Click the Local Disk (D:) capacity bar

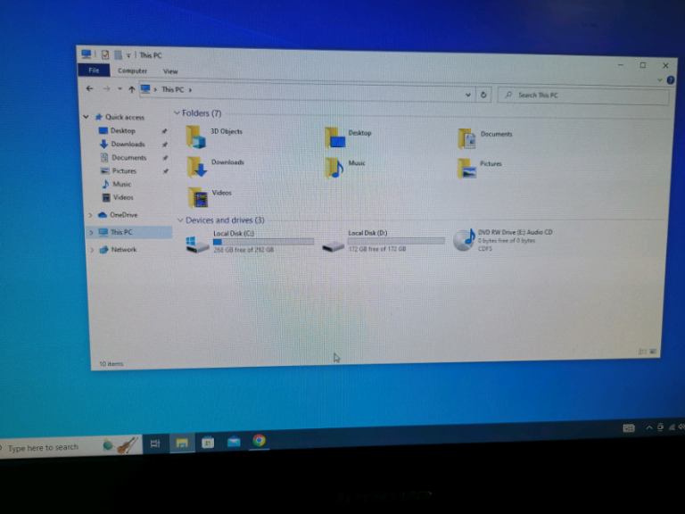[x=396, y=241]
